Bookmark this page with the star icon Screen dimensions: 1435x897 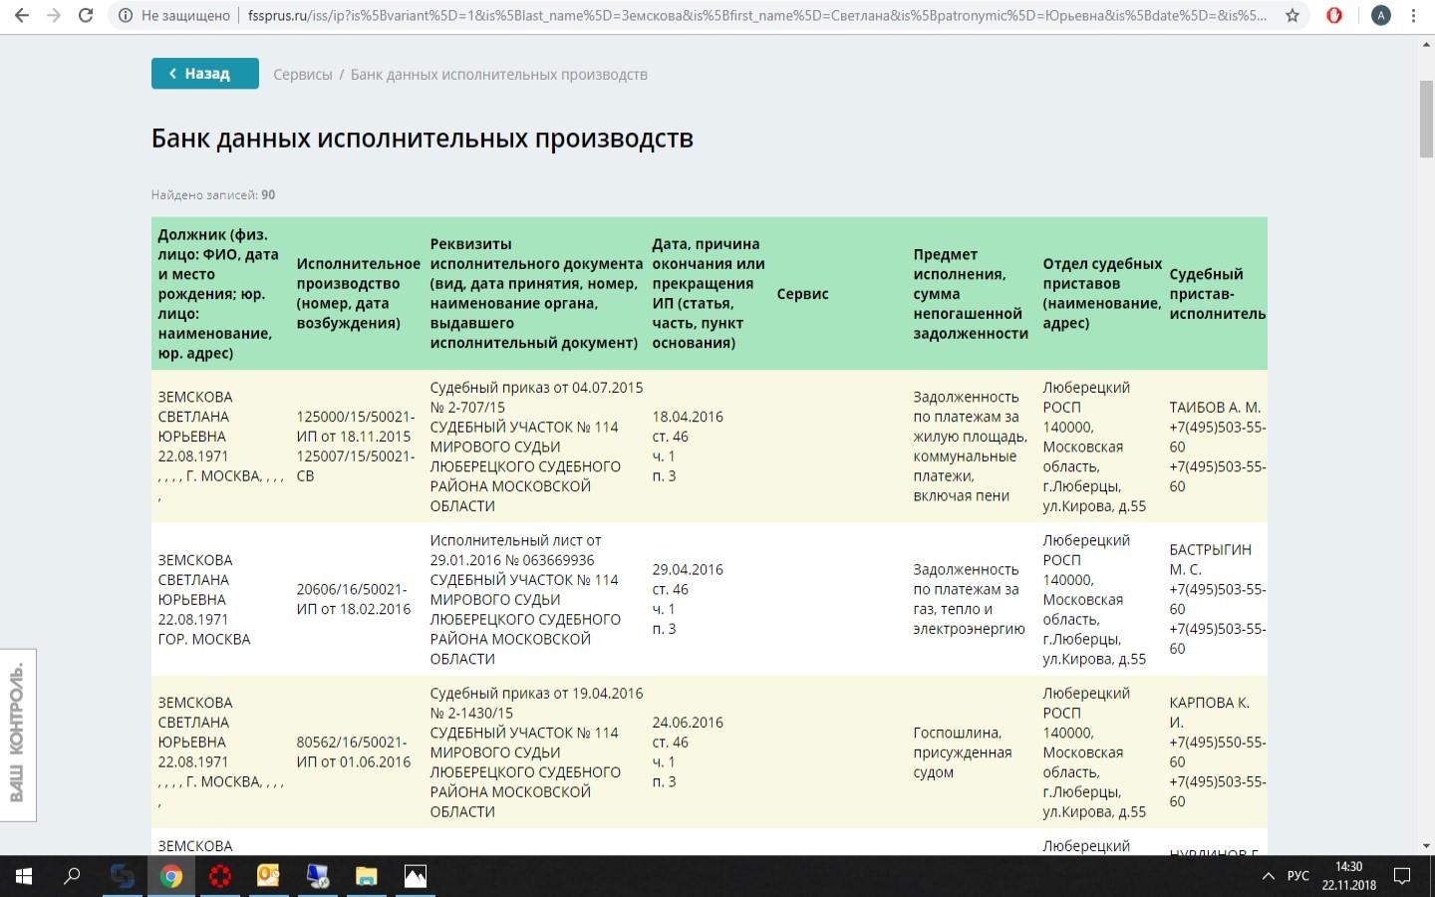[1292, 16]
